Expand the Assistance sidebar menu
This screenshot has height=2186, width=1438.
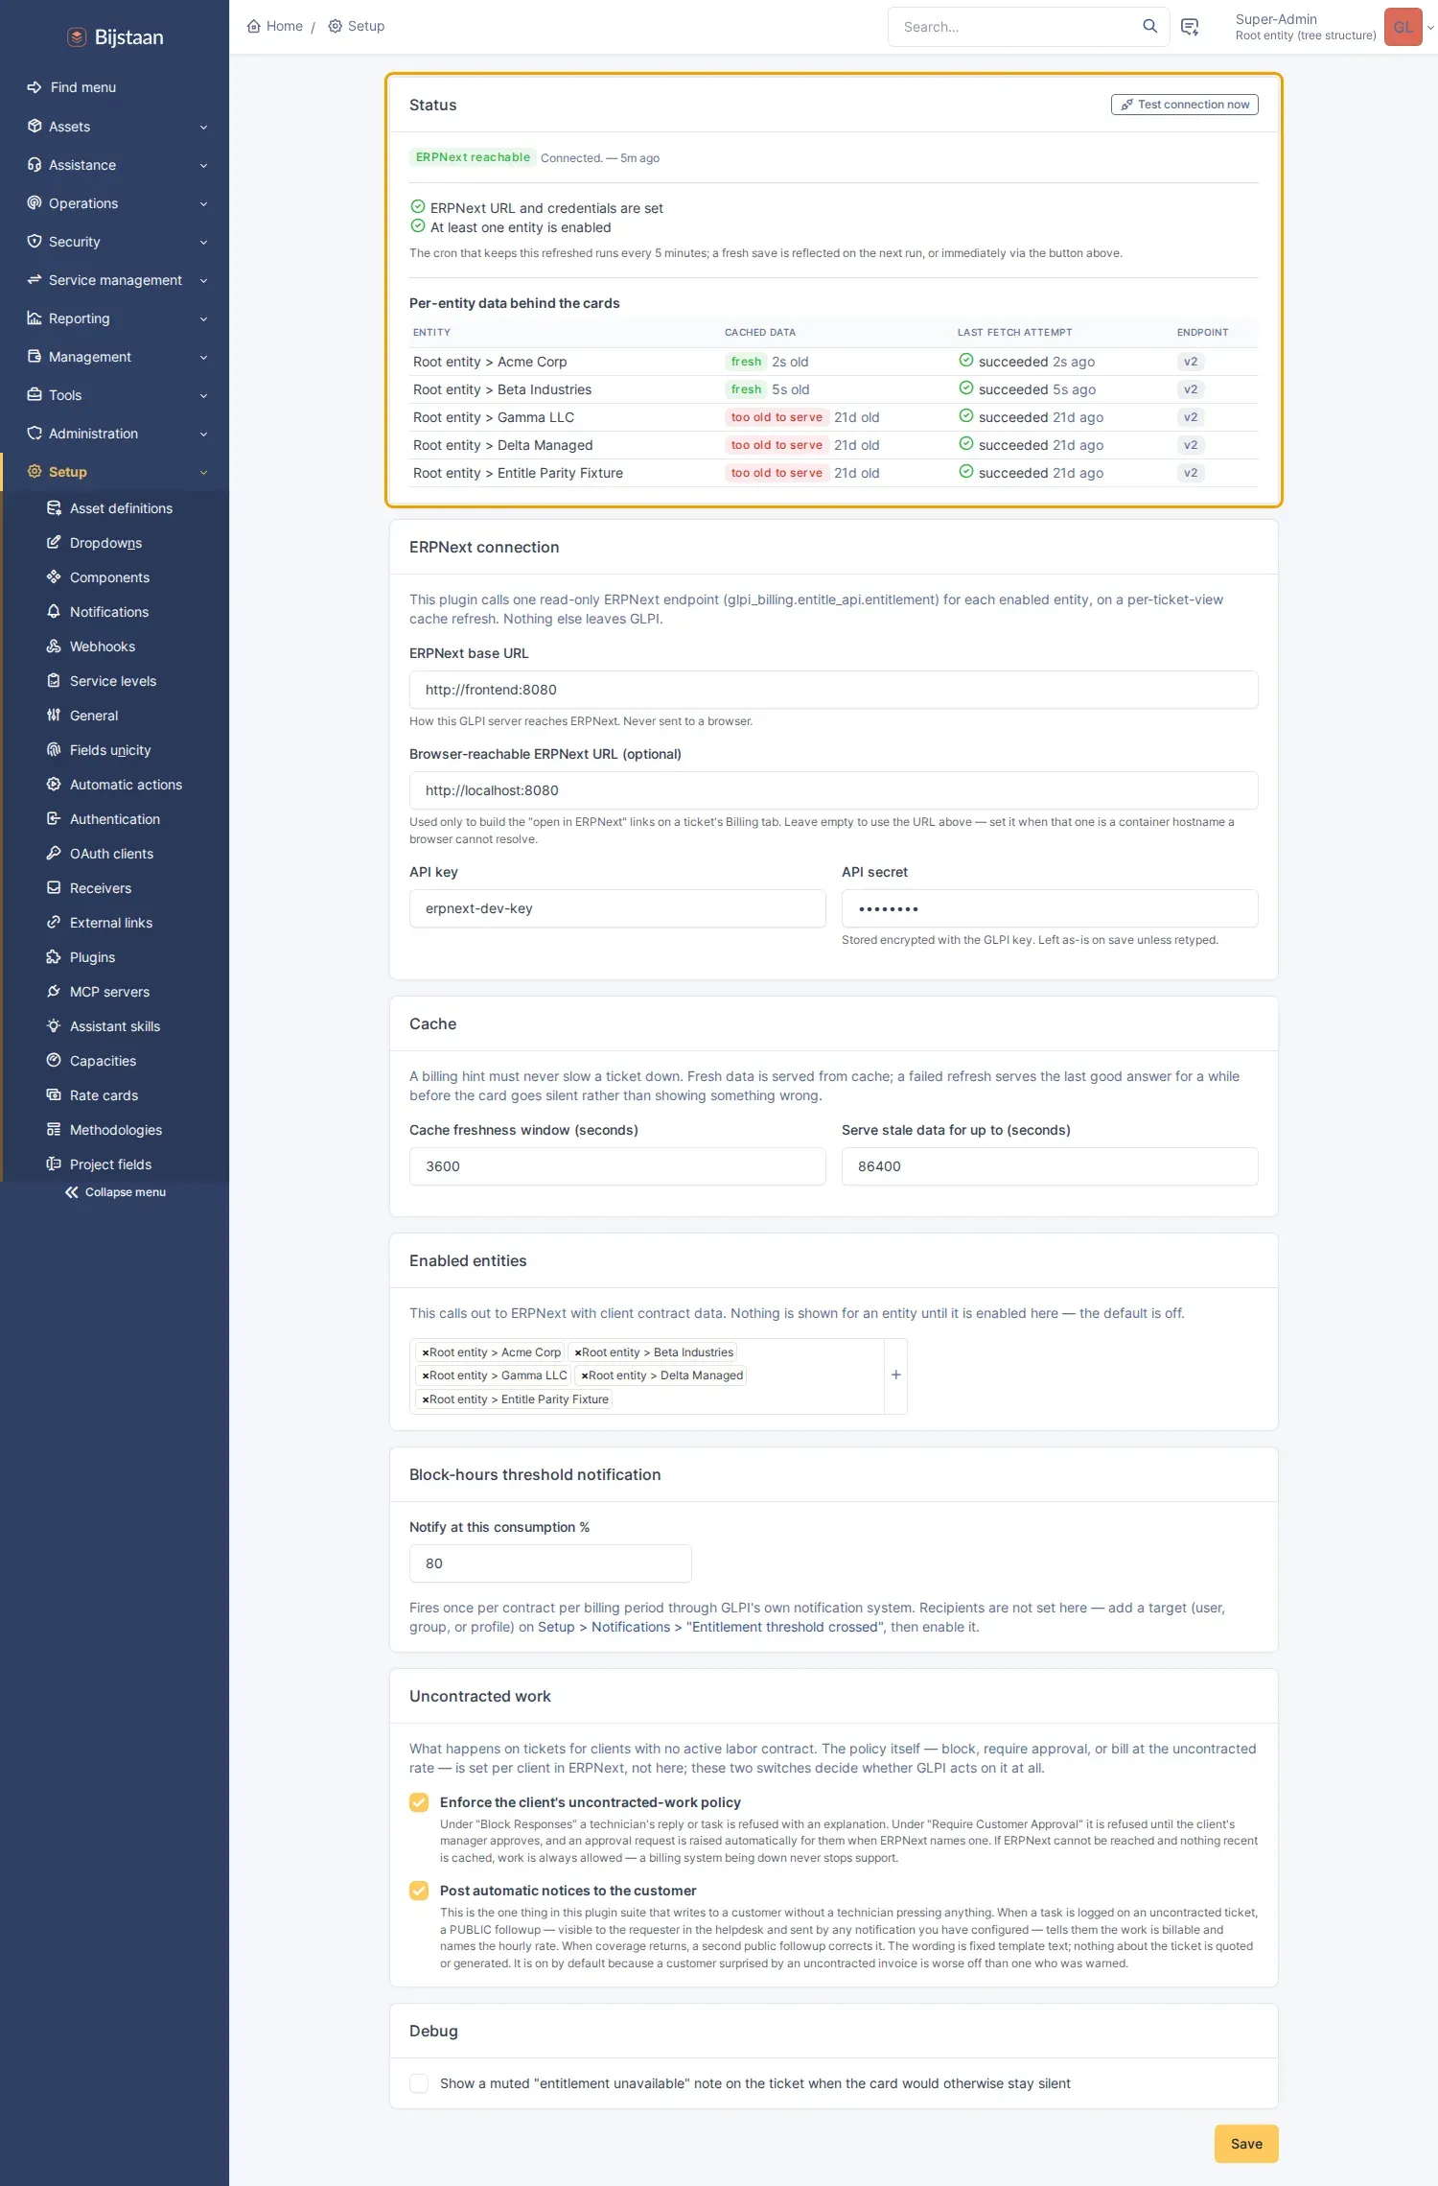pos(115,165)
